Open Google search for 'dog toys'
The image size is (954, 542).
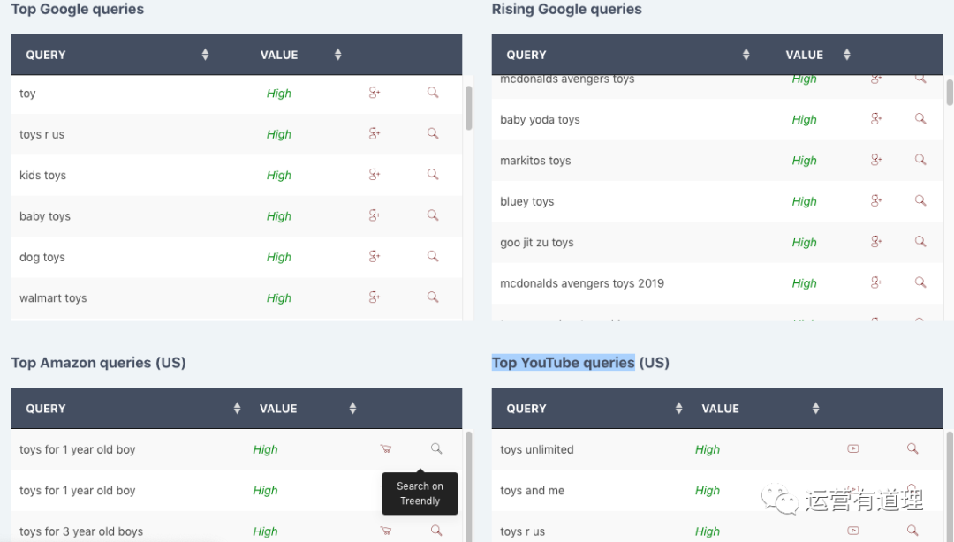[x=375, y=257]
